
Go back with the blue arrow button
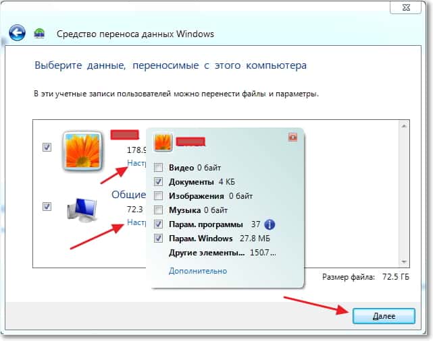[17, 33]
